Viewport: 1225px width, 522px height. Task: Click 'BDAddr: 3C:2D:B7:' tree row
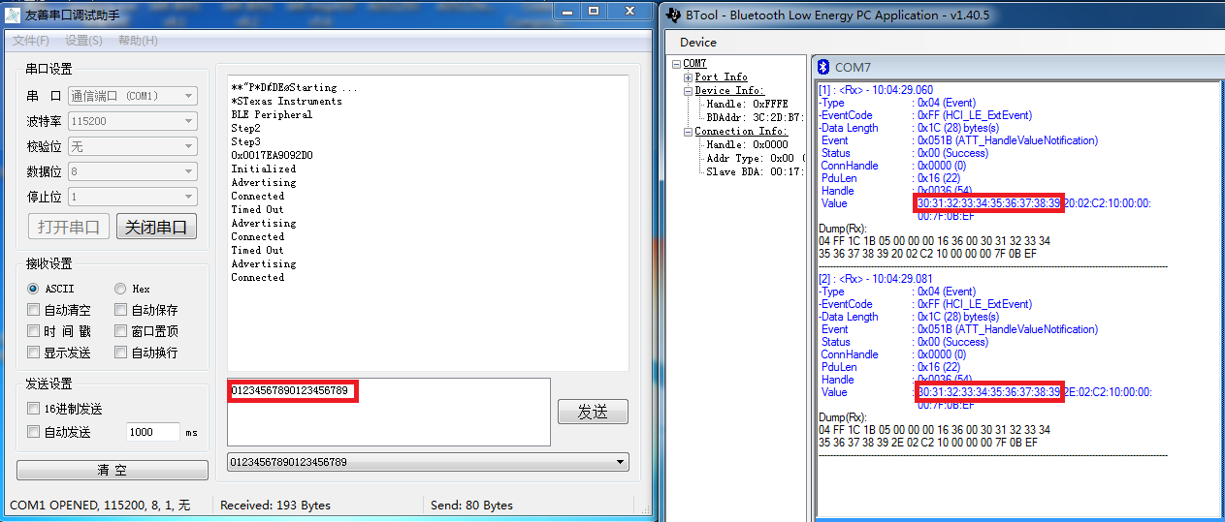755,118
